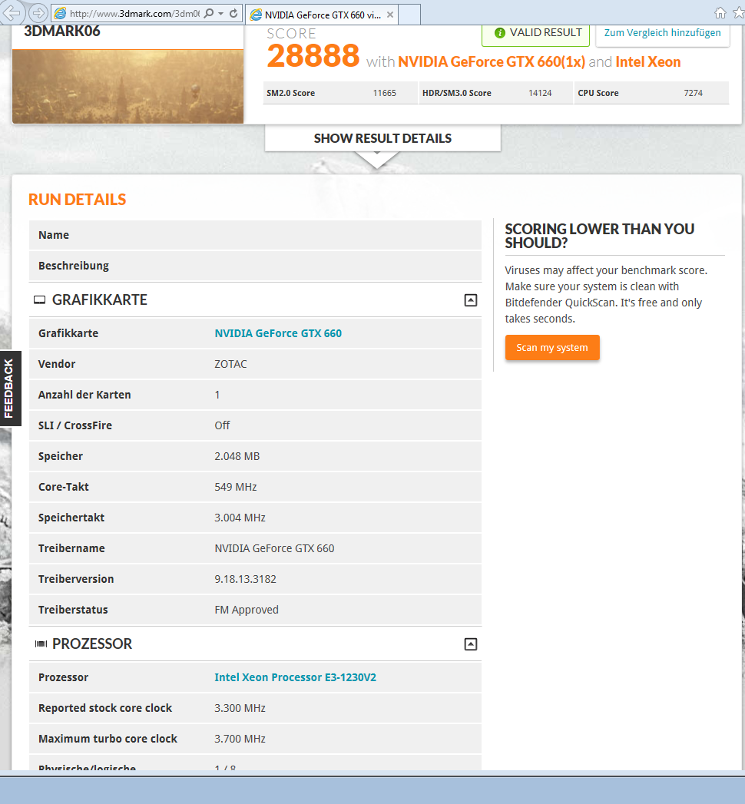
Task: Open the Intel Xeon Processor E3-1230V2 link
Action: (296, 677)
